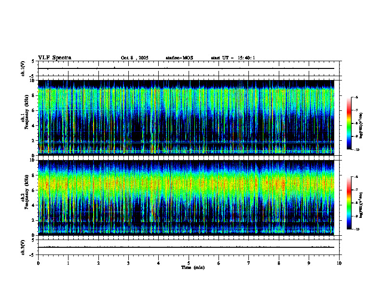Click the ch.2 spectrogram plot
Viewport: 382px width, 295px height.
pos(186,198)
